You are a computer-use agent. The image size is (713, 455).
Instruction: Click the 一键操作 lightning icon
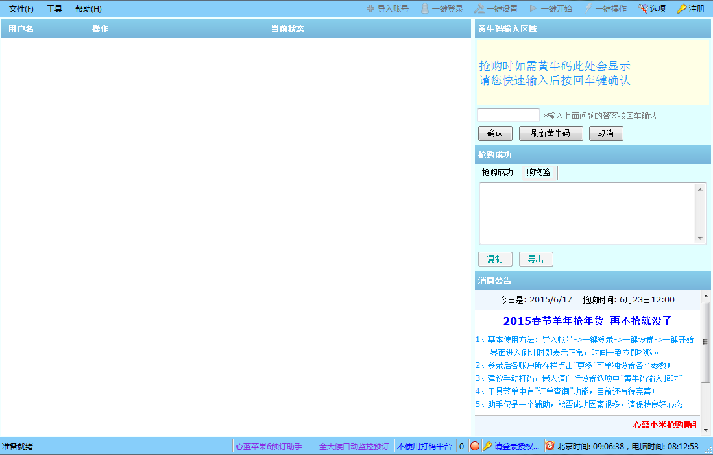click(x=588, y=8)
